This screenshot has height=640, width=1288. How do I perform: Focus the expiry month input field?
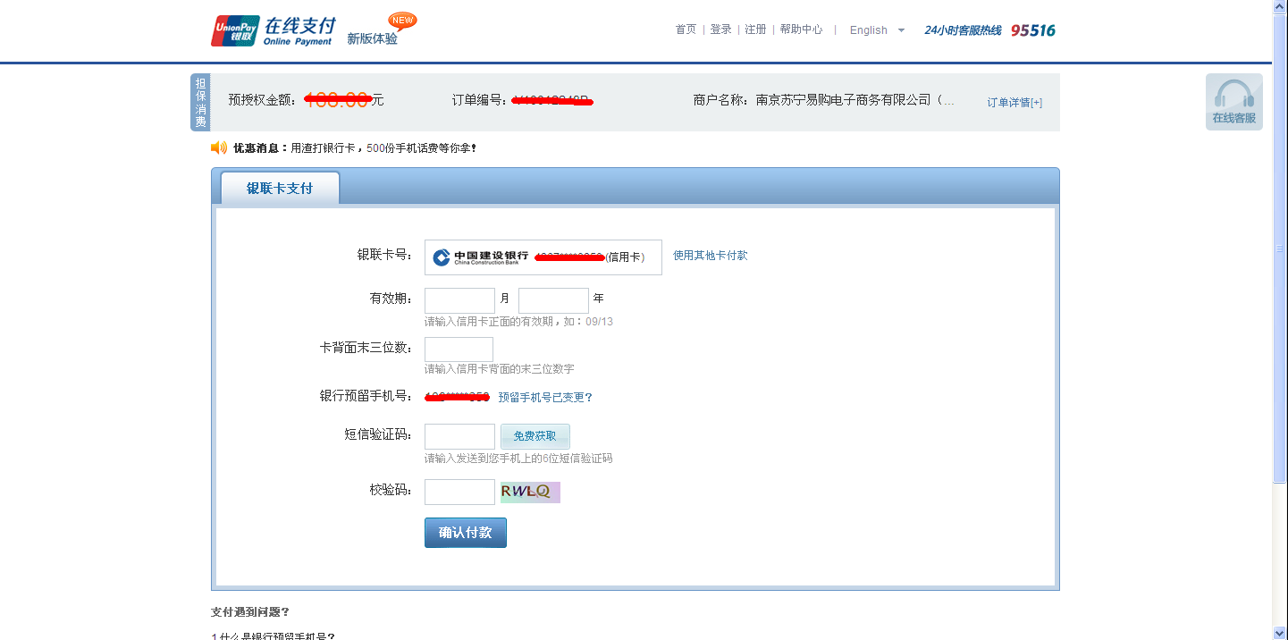(x=459, y=300)
